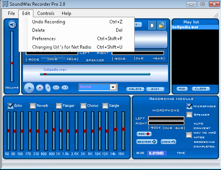
Task: Disable the Echo effect checkbox
Action: coord(10,106)
